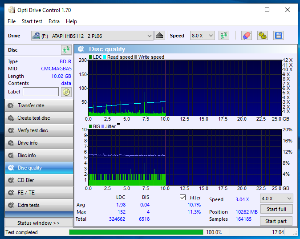Click the Jitter average value 10.7%
This screenshot has width=300, height=239.
tap(194, 205)
